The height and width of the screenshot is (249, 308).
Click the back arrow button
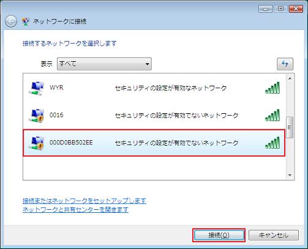(x=11, y=21)
